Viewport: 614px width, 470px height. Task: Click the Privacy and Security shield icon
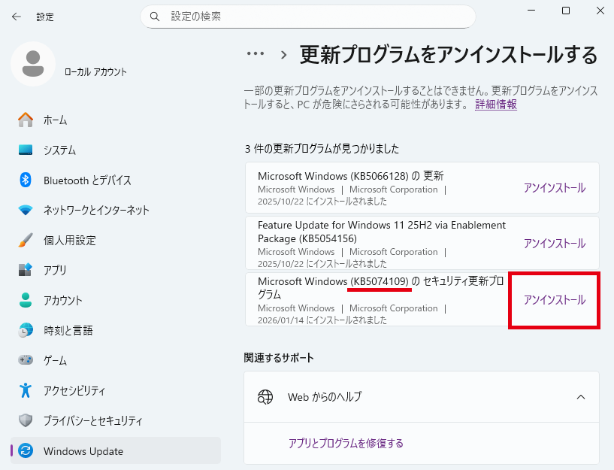coord(26,420)
